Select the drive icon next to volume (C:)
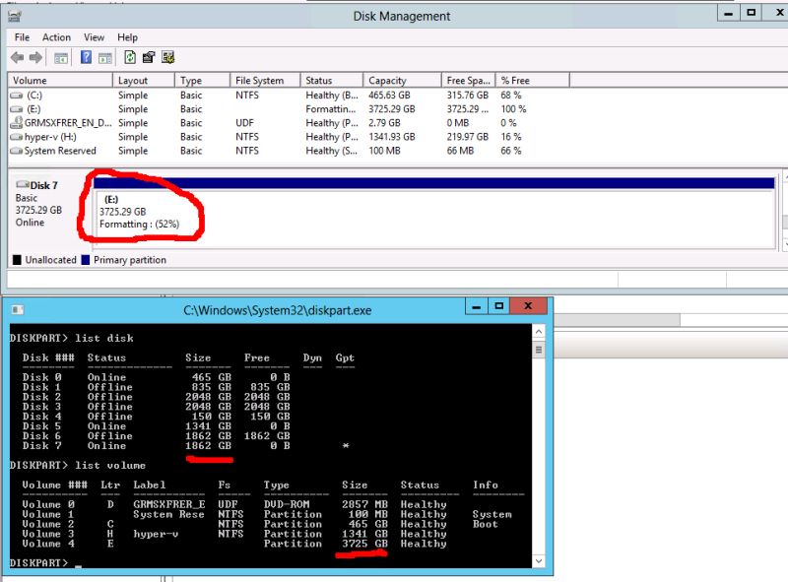 coord(14,95)
